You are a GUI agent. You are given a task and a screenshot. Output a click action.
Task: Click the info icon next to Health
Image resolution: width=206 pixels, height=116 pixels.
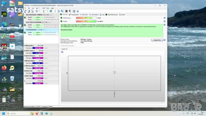[x=164, y=21]
